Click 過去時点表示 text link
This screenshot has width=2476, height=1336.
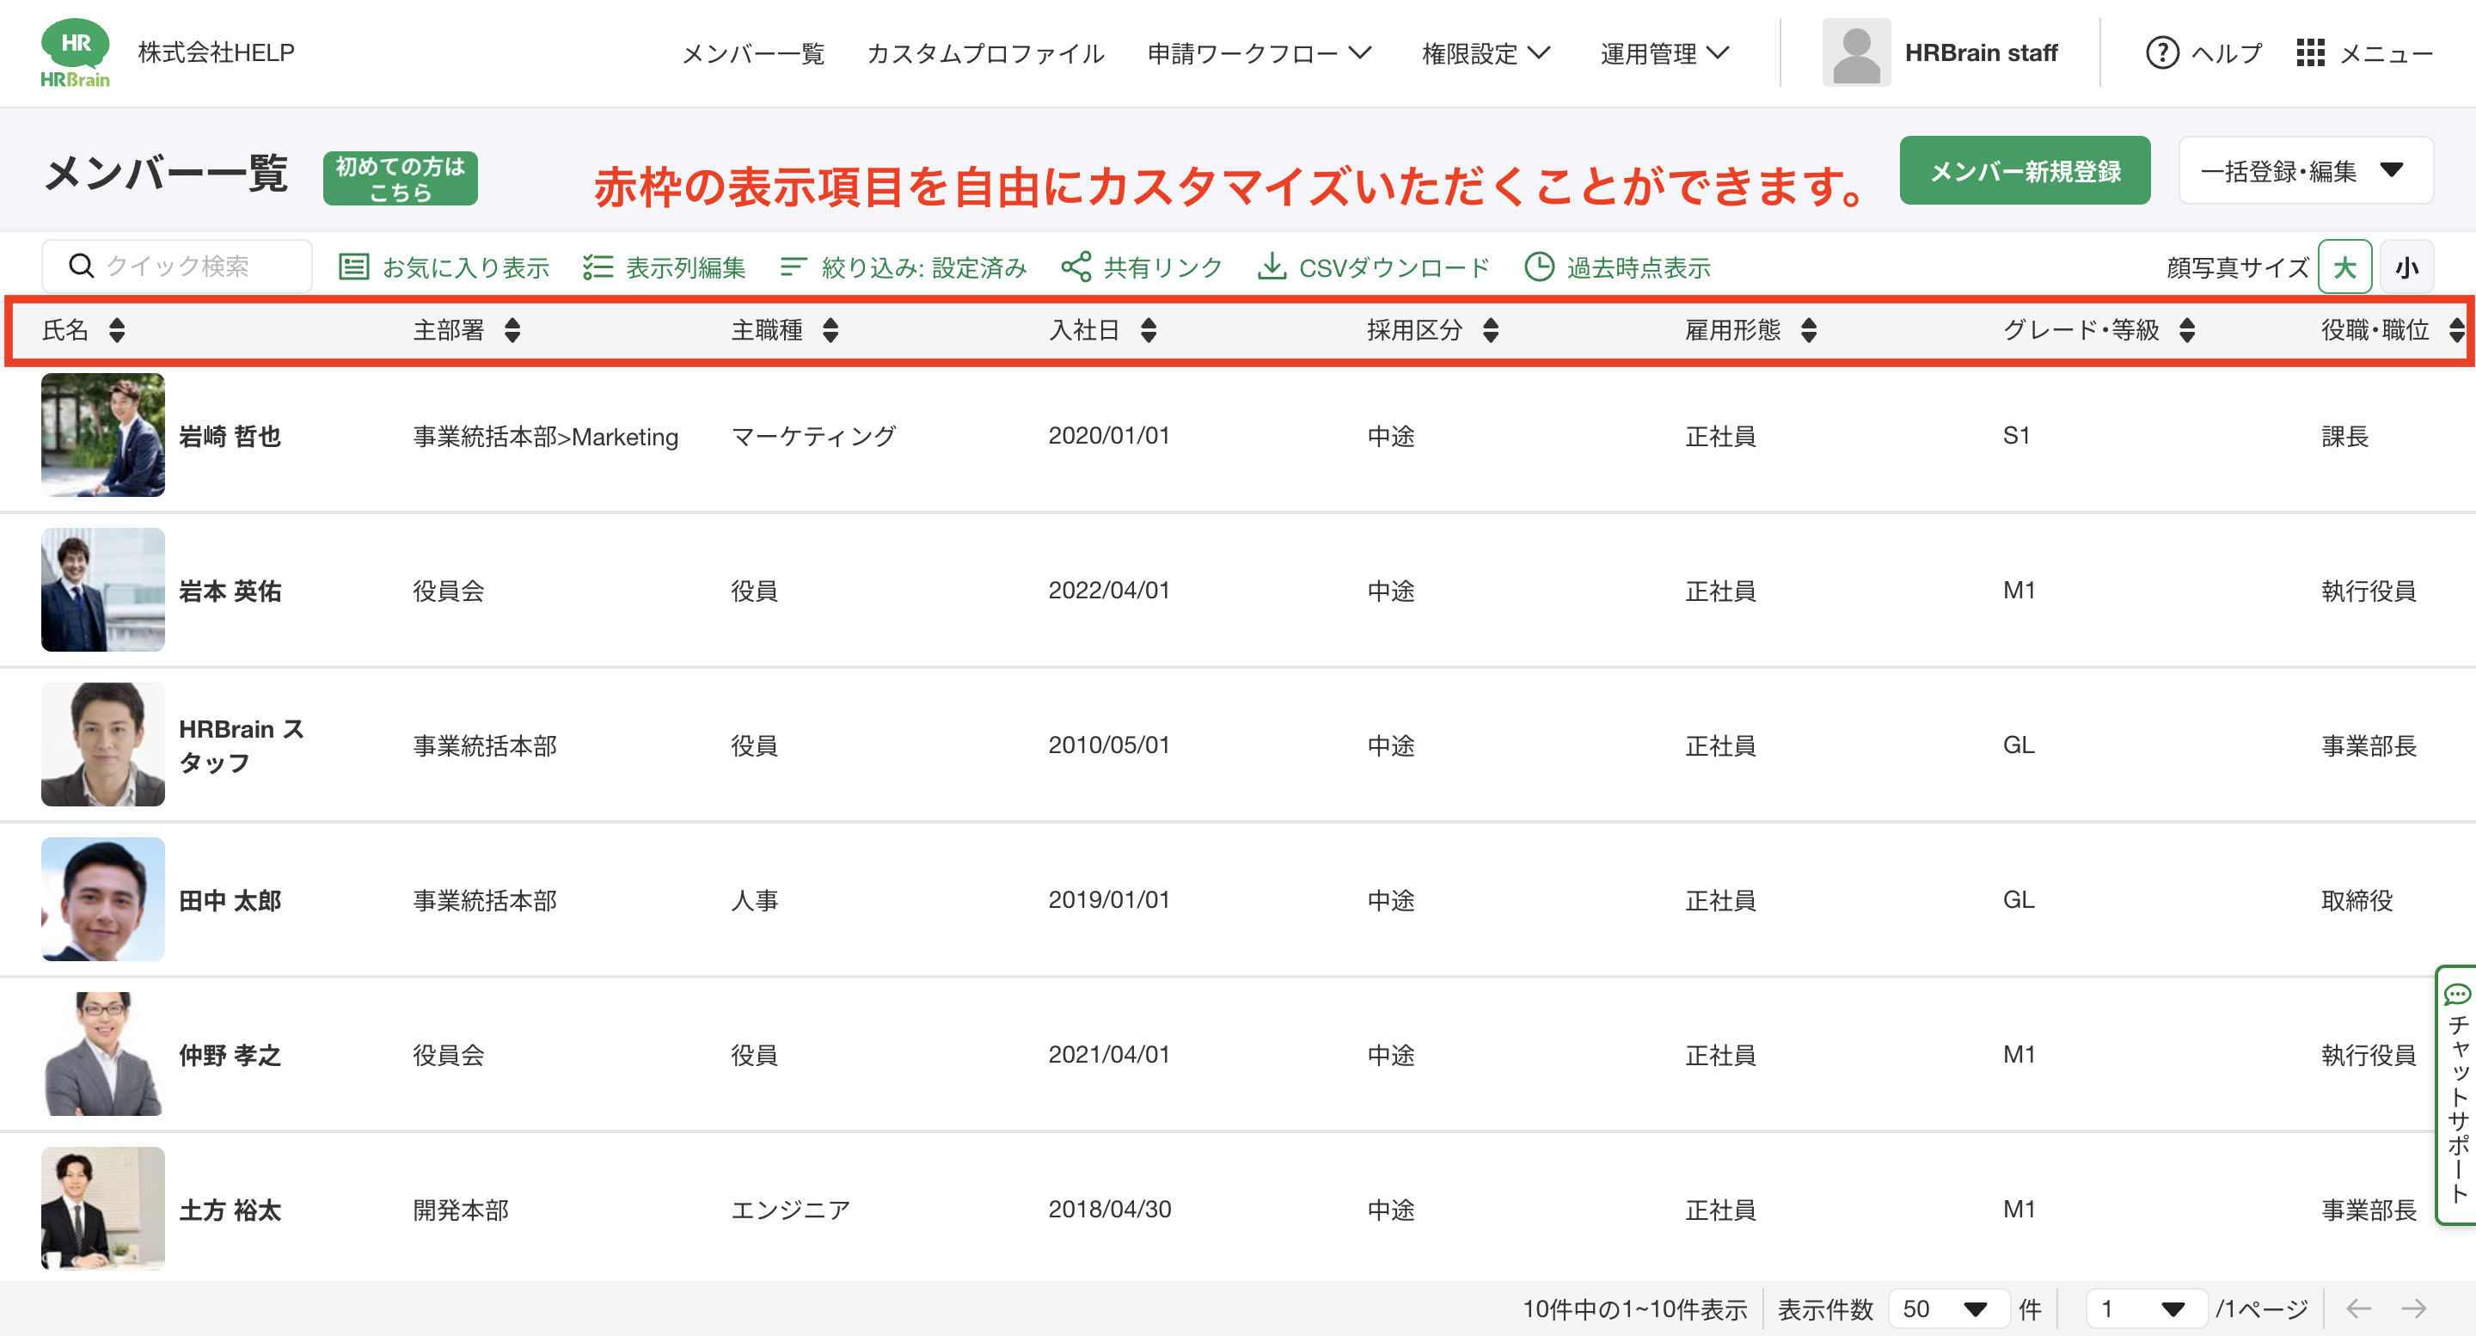click(1639, 267)
